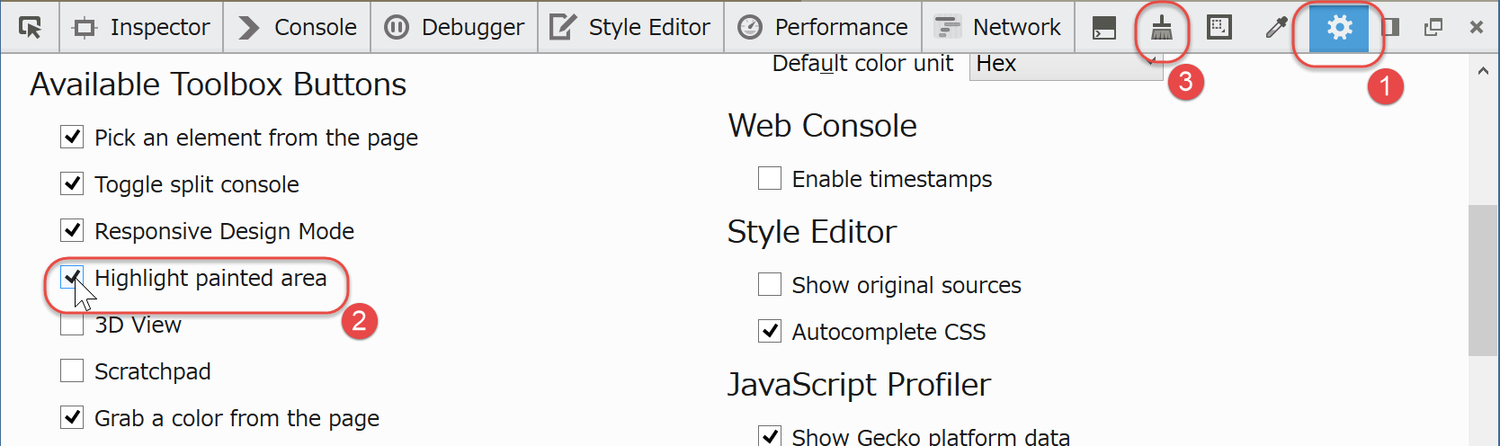Show toolbox in separate window icon
The image size is (1500, 446).
point(1433,28)
